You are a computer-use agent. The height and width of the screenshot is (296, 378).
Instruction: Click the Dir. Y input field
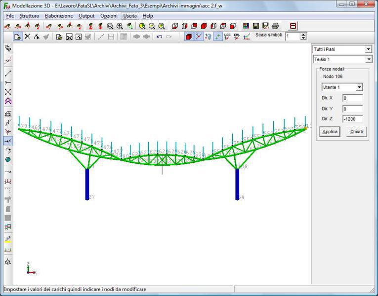coord(352,109)
